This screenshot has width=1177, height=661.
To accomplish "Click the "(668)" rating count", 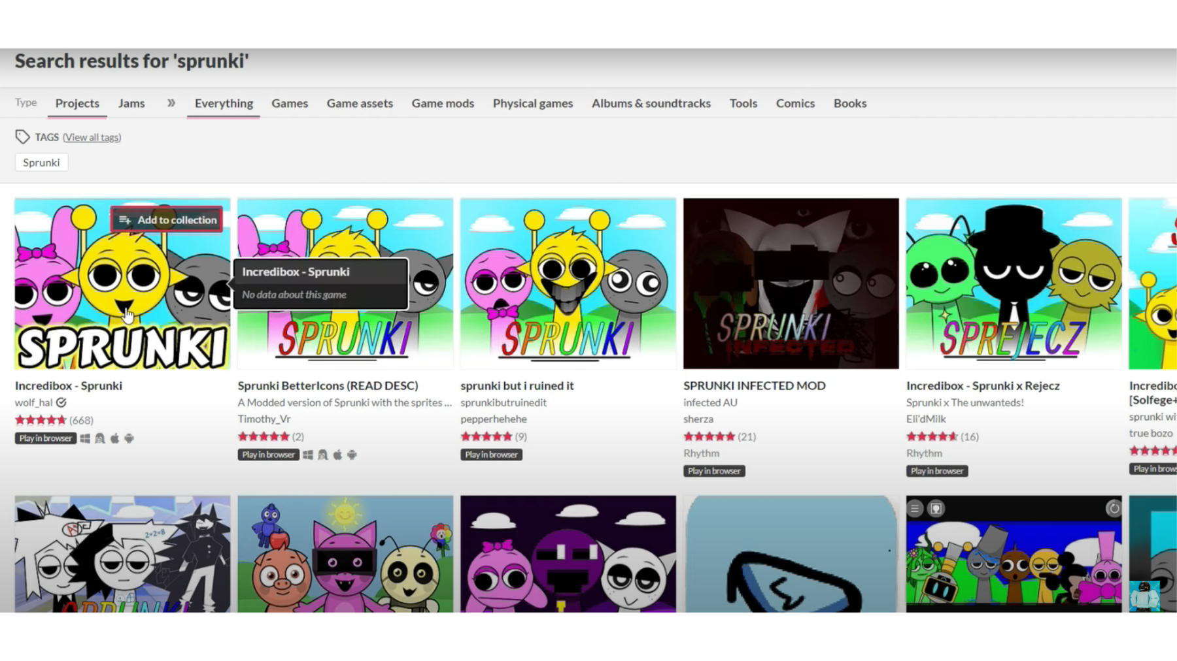I will [82, 420].
